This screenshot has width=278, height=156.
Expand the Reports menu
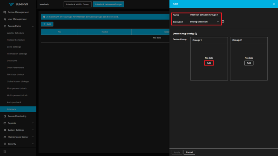33,123
